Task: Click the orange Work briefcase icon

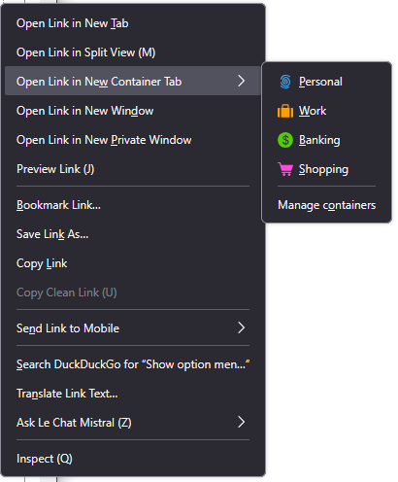Action: [x=285, y=111]
